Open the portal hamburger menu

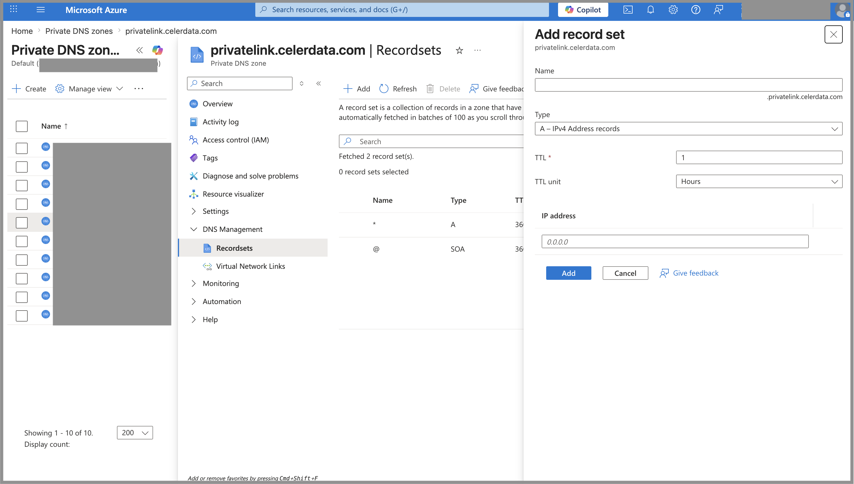click(x=41, y=10)
